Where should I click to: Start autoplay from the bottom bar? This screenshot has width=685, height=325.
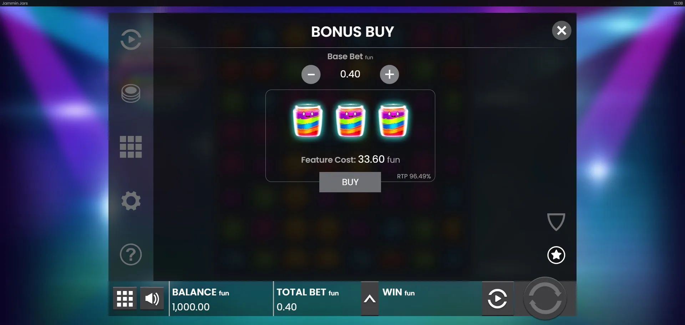coord(497,299)
